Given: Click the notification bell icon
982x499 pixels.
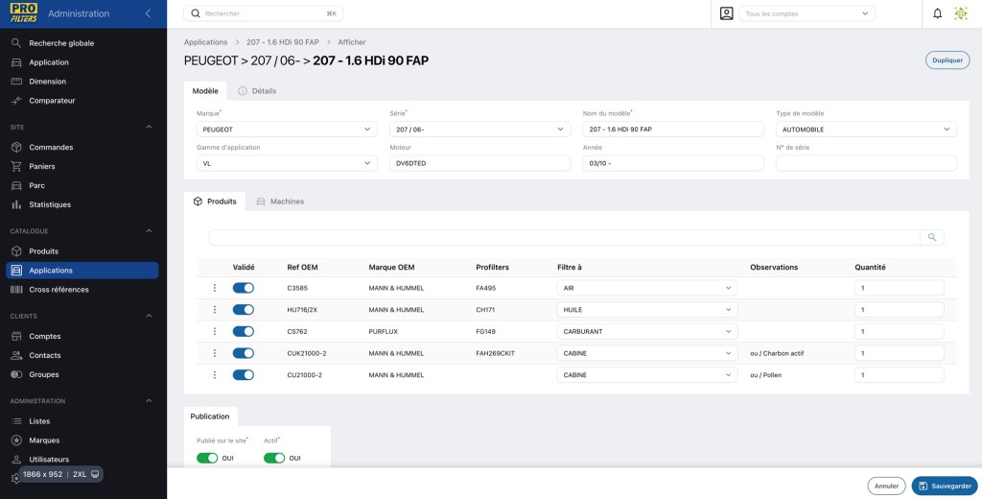Looking at the screenshot, I should click(x=937, y=13).
